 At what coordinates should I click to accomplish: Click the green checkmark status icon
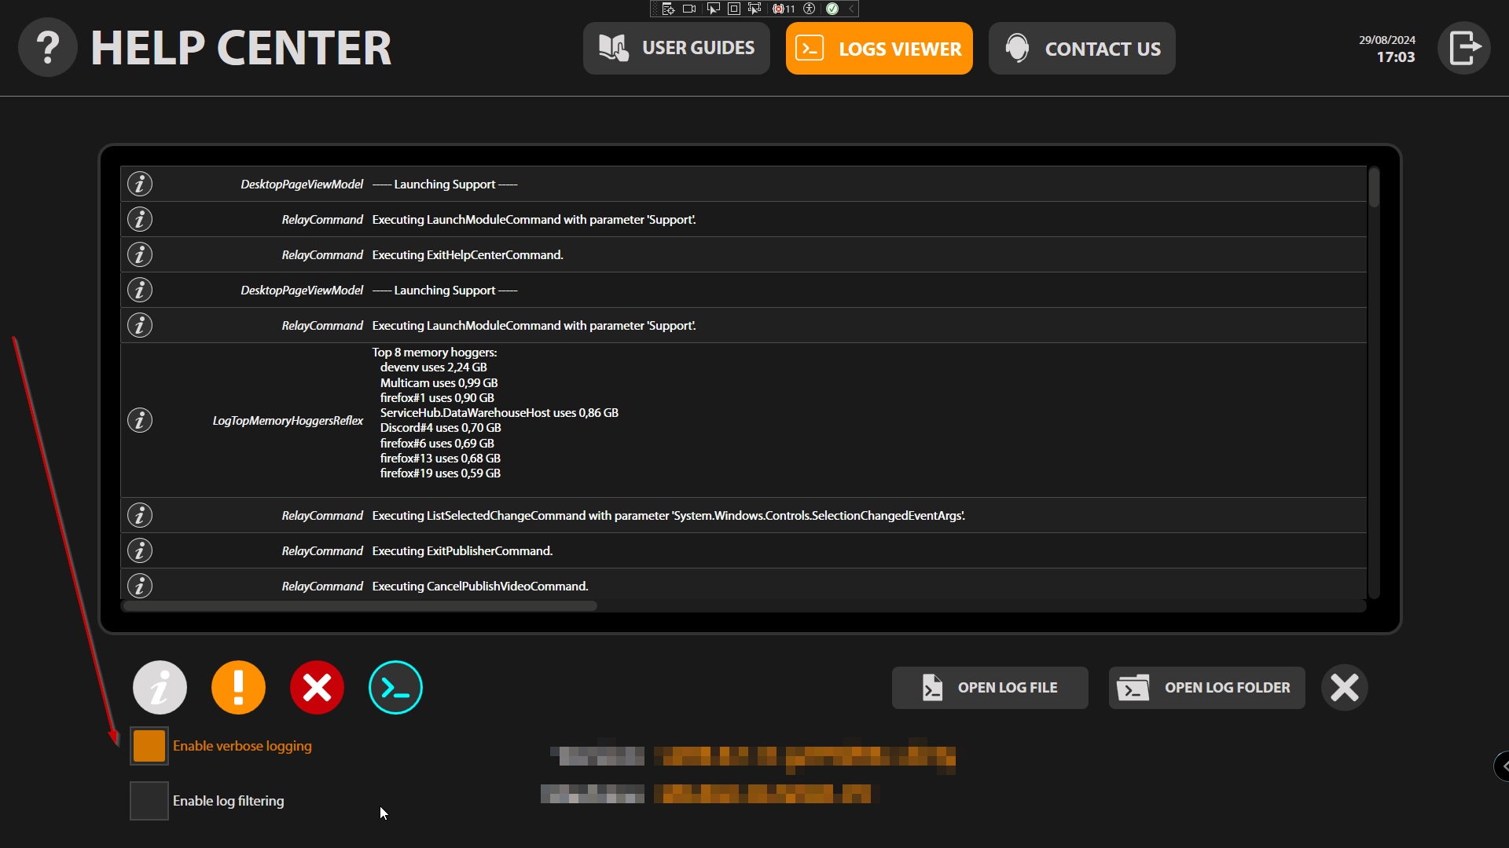pyautogui.click(x=834, y=9)
